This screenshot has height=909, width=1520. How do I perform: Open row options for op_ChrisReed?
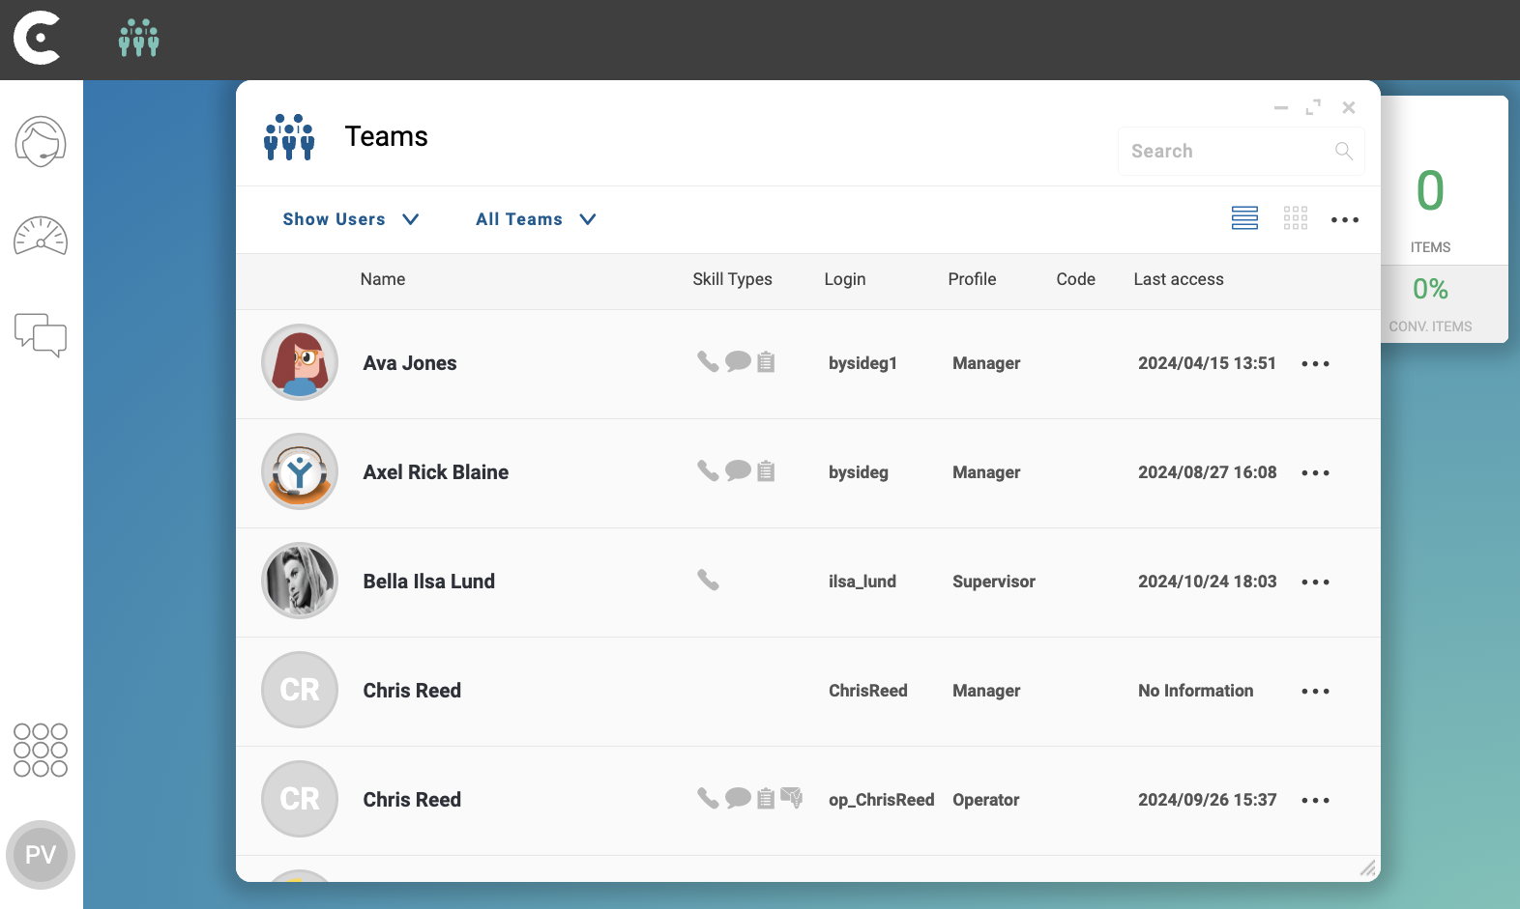click(x=1316, y=801)
